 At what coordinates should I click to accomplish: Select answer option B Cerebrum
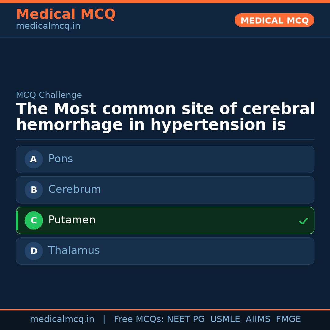[165, 190]
